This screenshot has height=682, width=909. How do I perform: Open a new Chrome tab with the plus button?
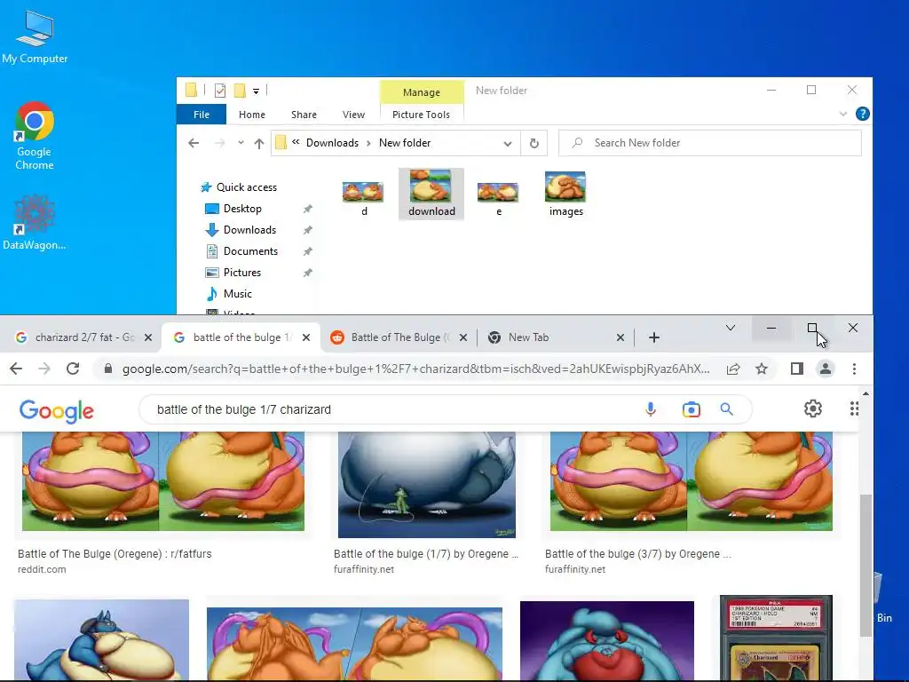(654, 337)
